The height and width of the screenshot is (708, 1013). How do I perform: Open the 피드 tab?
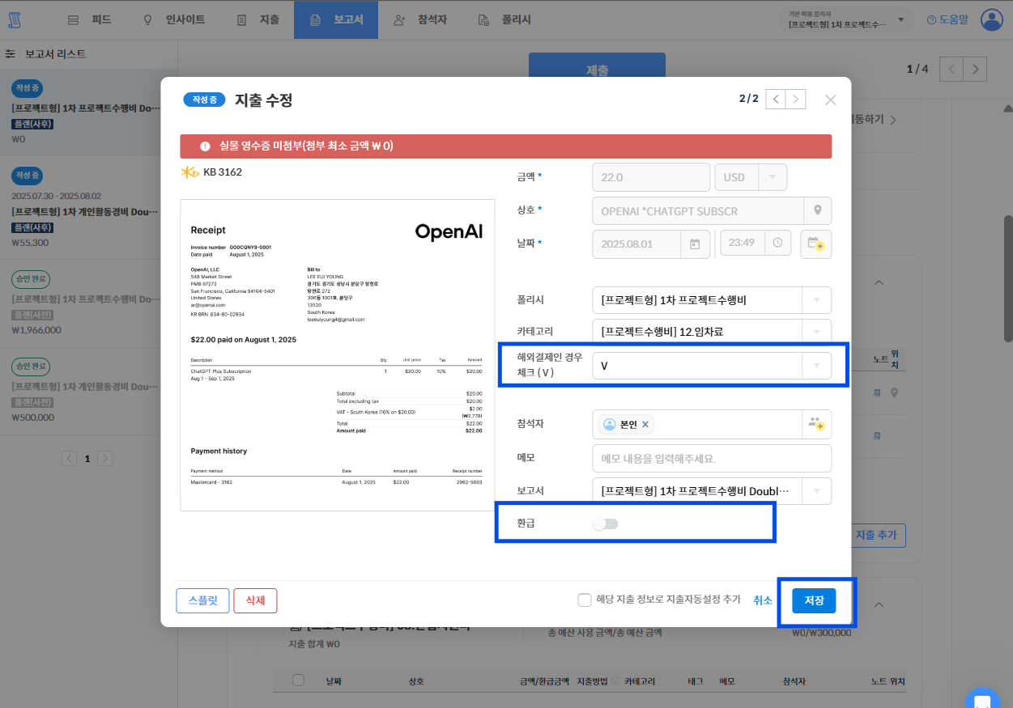coord(89,19)
